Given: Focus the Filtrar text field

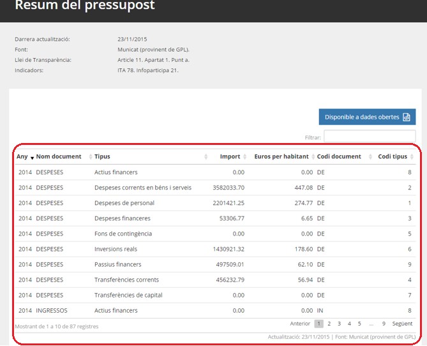Looking at the screenshot, I should (369, 137).
